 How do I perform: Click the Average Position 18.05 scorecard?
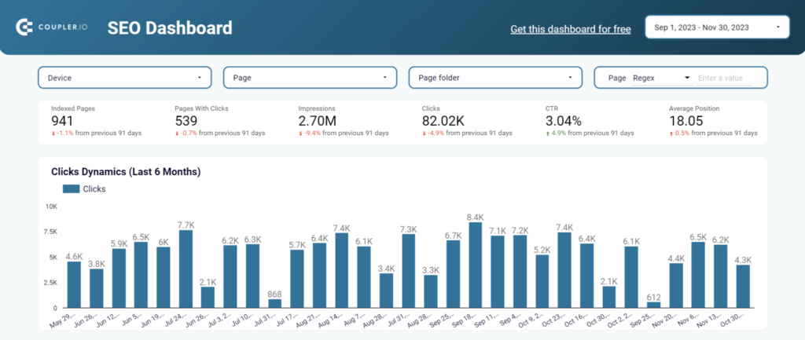713,121
